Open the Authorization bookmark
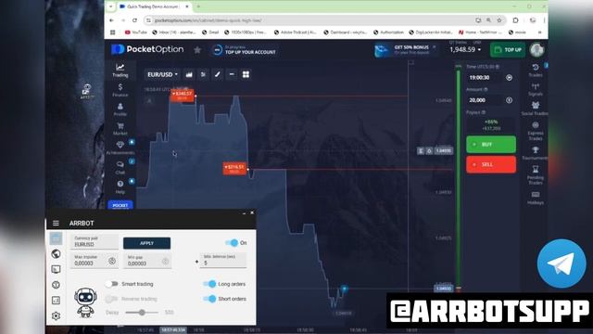This screenshot has width=593, height=334. coord(388,32)
